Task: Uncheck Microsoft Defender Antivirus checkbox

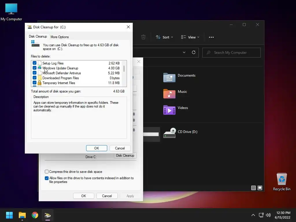Action: [x=34, y=73]
